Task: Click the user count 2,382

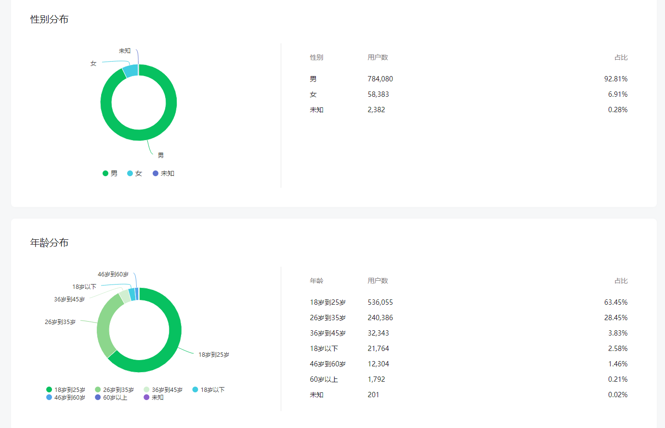Action: pos(377,110)
